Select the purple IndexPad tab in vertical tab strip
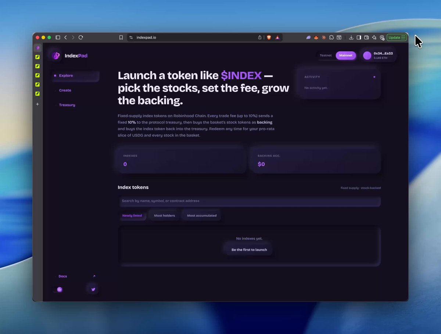Screen dimensions: 441x334 click(x=37, y=48)
